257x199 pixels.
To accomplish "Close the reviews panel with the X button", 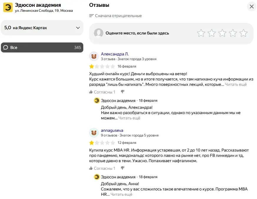I will coord(252,6).
